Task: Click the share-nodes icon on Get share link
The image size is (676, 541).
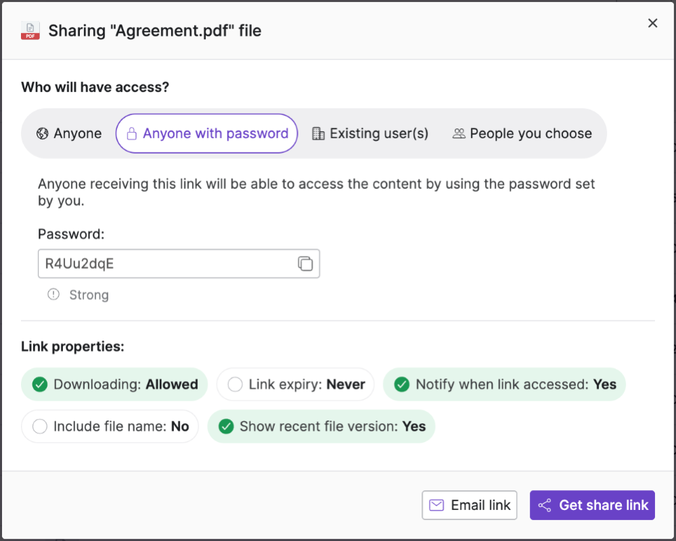Action: tap(545, 505)
